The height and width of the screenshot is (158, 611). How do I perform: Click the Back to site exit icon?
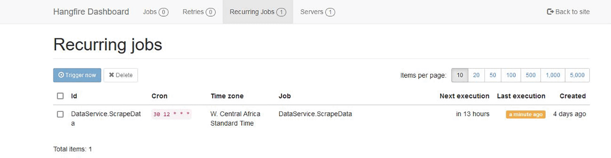click(550, 12)
